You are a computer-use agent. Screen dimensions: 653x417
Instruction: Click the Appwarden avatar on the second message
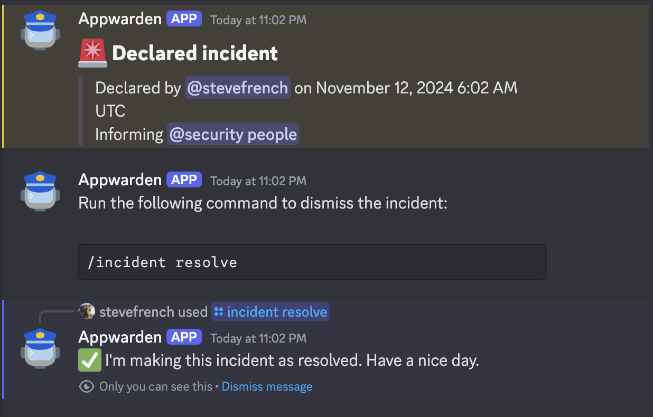point(40,191)
